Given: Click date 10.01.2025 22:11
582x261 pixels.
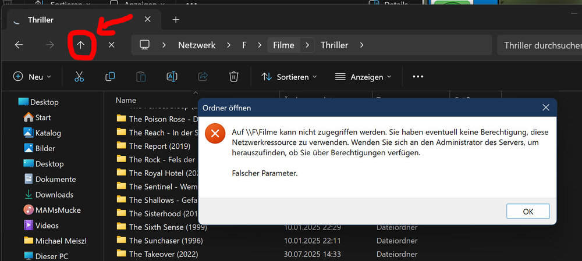Looking at the screenshot, I should point(312,241).
